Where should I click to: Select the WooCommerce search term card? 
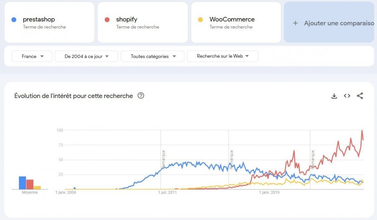[x=236, y=22]
